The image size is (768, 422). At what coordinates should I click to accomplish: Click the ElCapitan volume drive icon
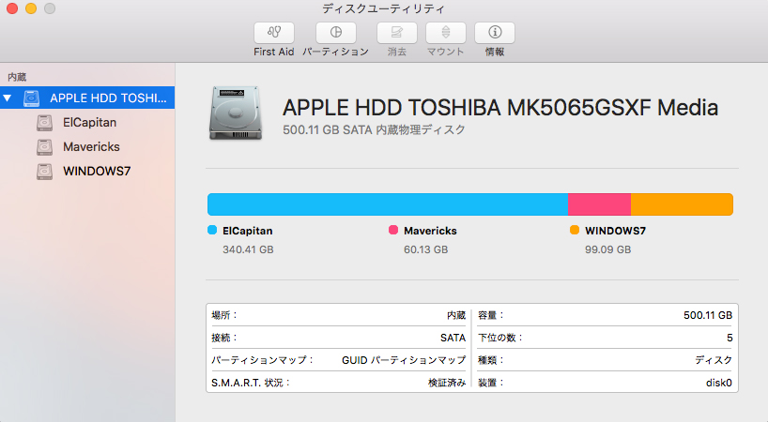pyautogui.click(x=44, y=122)
